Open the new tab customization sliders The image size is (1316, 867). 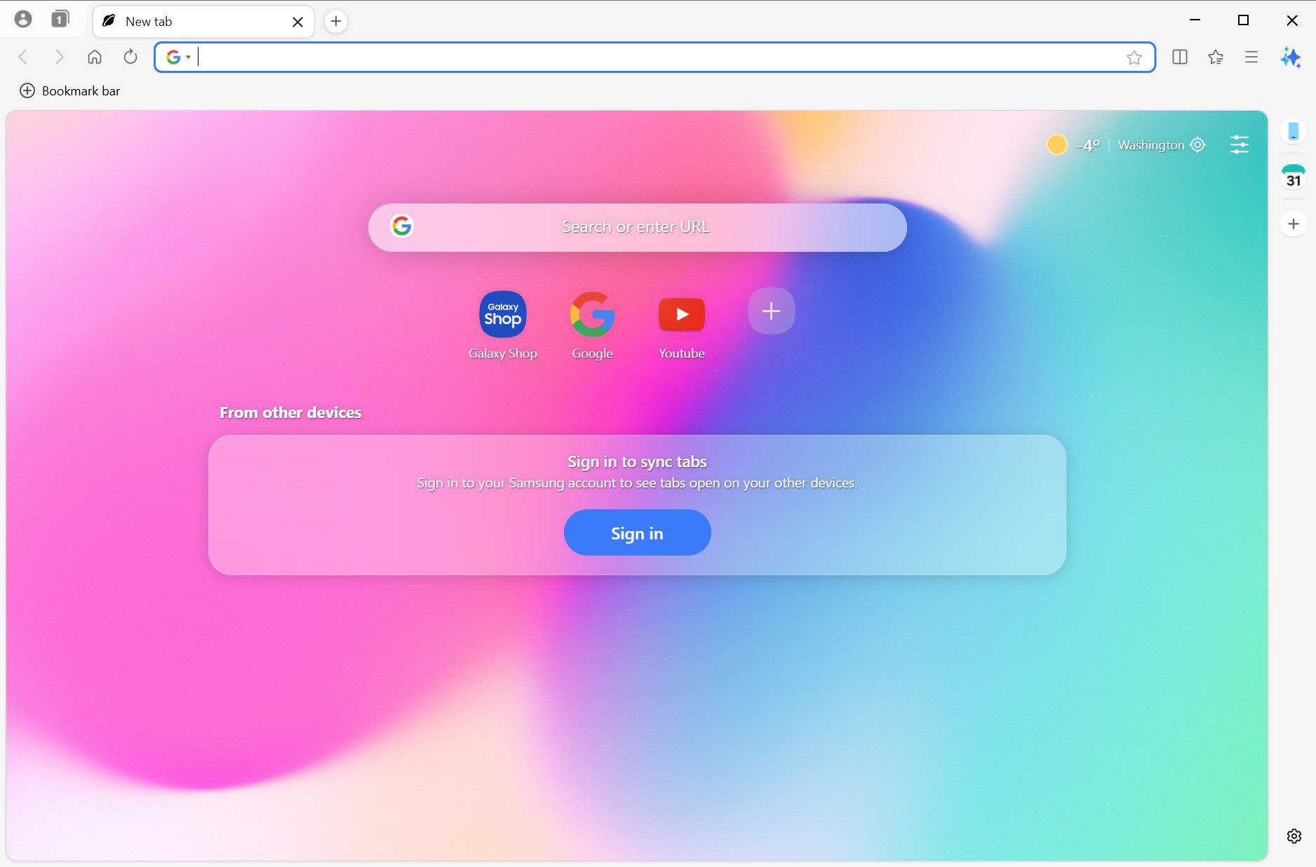pos(1240,144)
